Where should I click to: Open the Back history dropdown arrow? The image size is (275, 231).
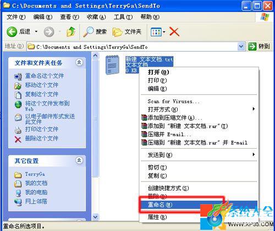(x=36, y=32)
